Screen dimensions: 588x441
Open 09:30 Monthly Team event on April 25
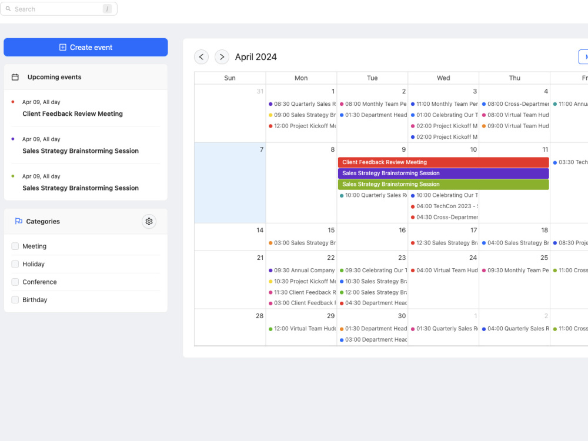pyautogui.click(x=515, y=270)
